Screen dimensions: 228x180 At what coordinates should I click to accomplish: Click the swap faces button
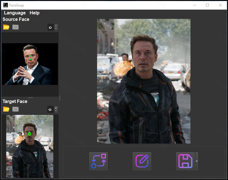(x=98, y=161)
